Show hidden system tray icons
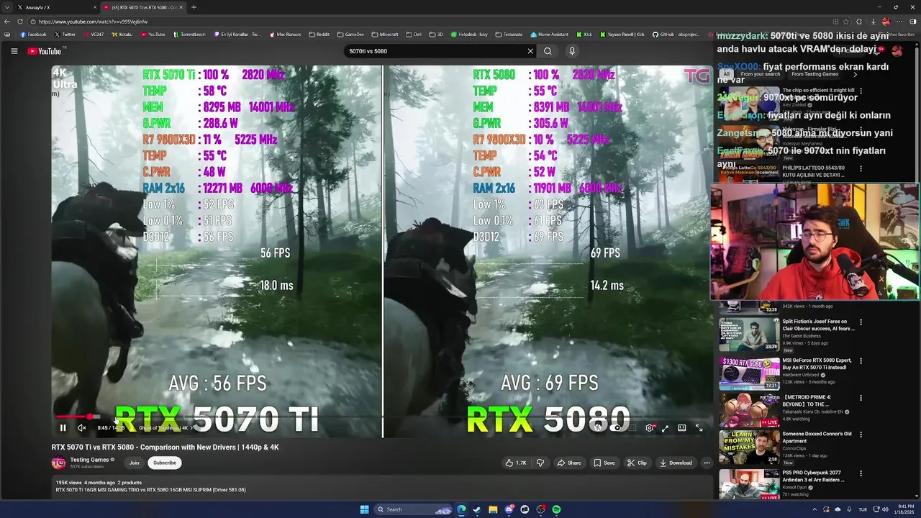Image resolution: width=921 pixels, height=518 pixels. 815,509
